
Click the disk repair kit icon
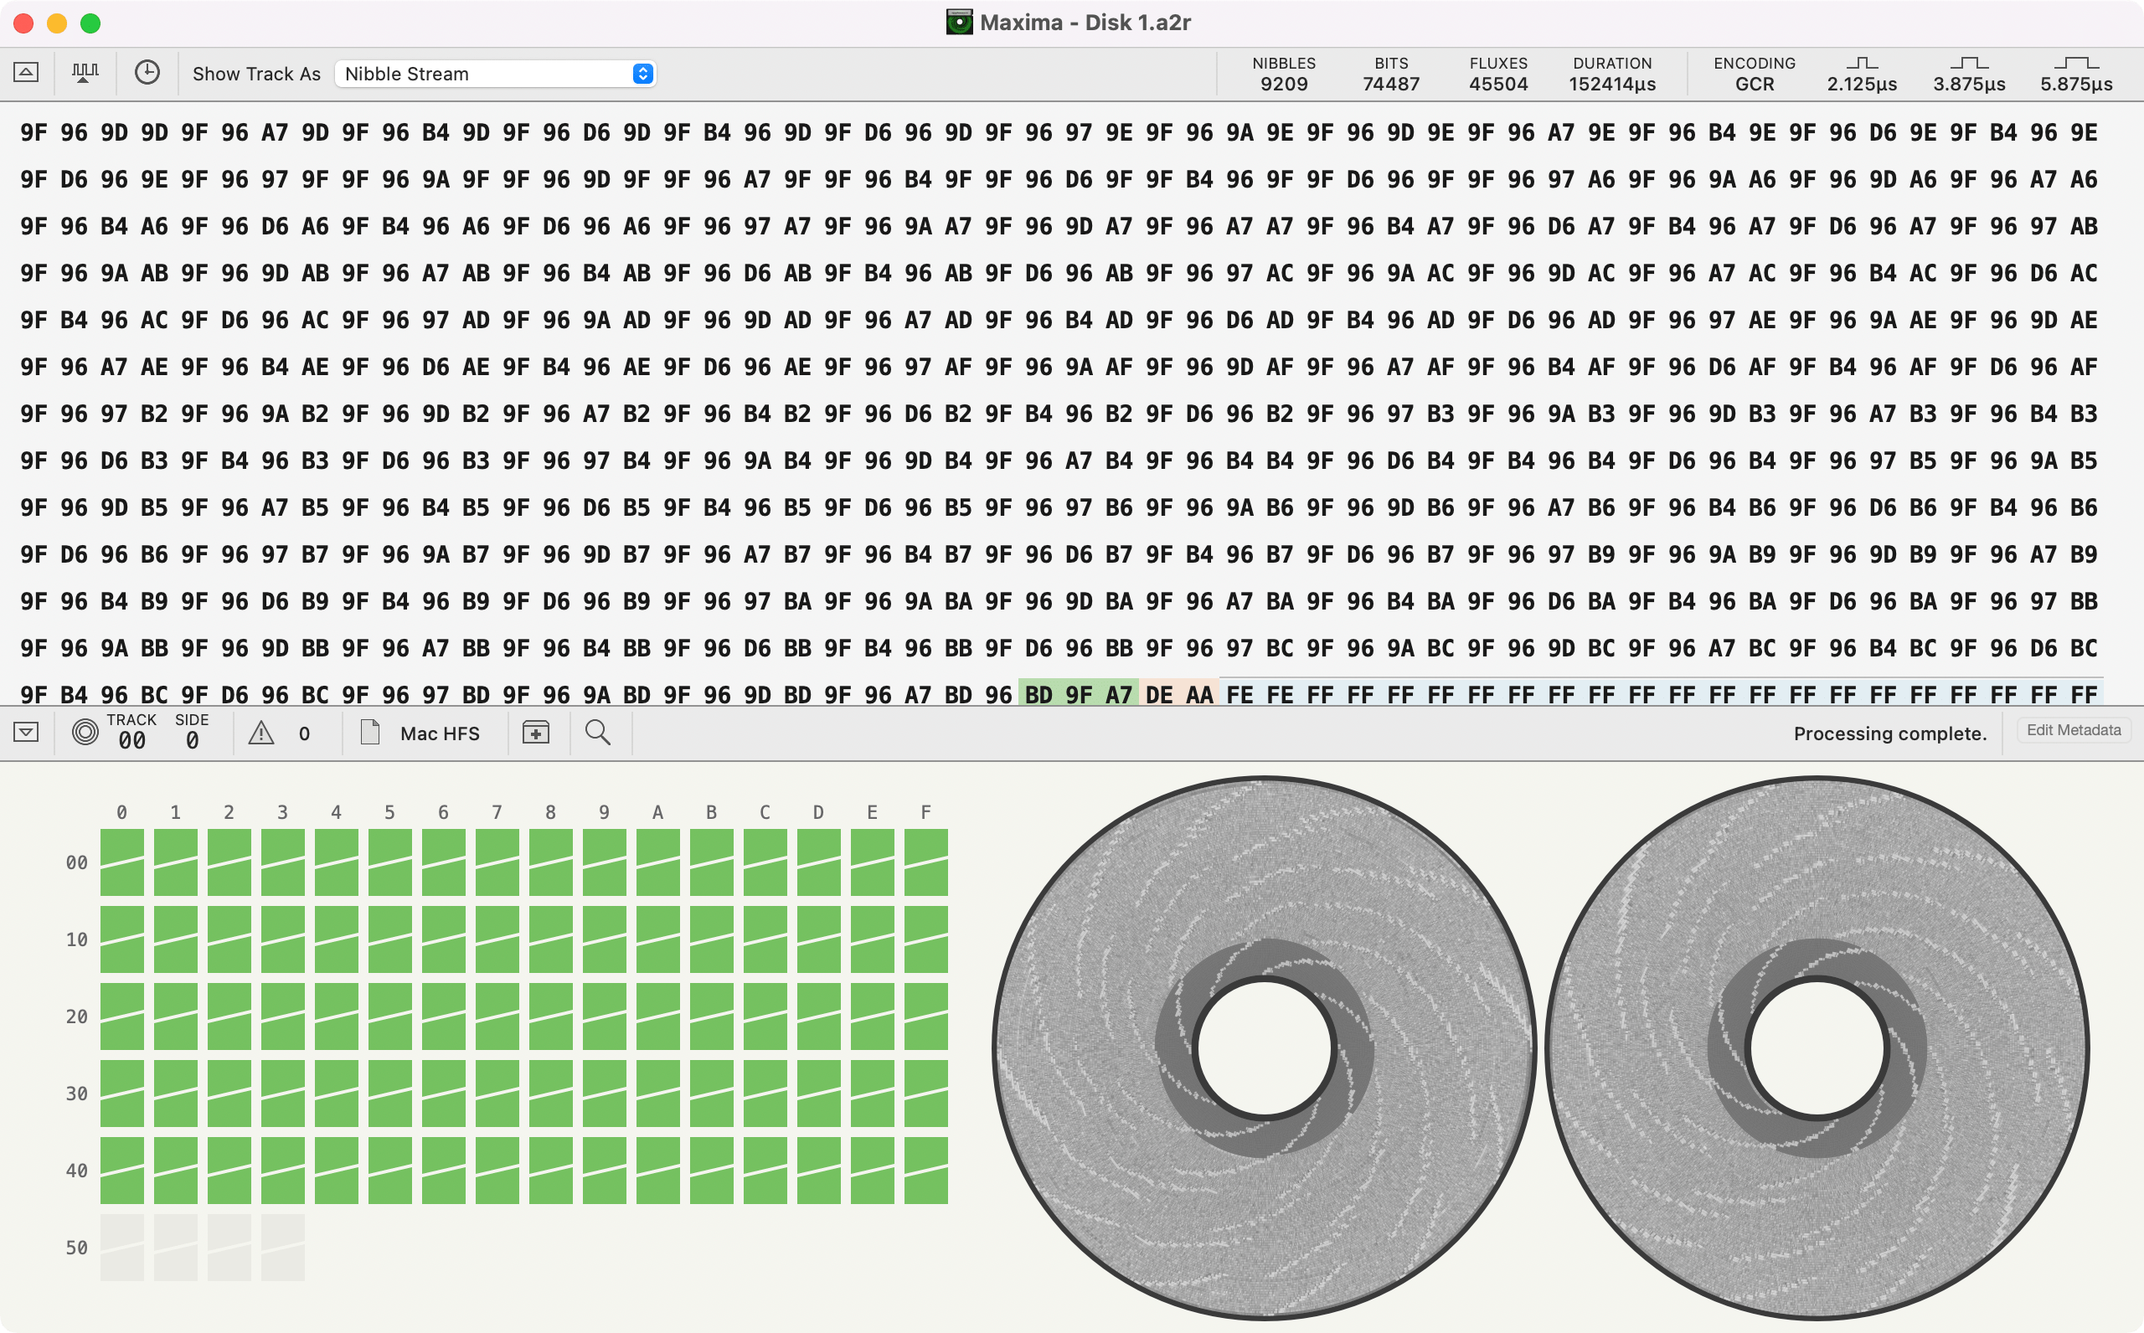click(x=537, y=732)
